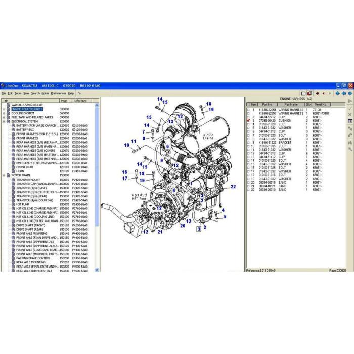The image size is (354, 354).
Task: Click the blue left arrow icon
Action: [344, 93]
